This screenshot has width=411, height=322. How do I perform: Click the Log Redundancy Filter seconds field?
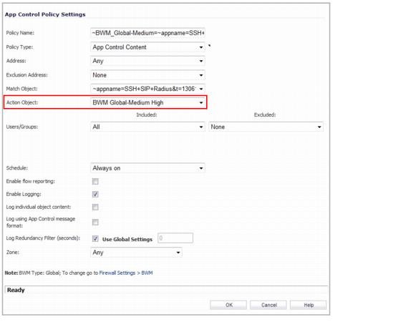[x=175, y=238]
